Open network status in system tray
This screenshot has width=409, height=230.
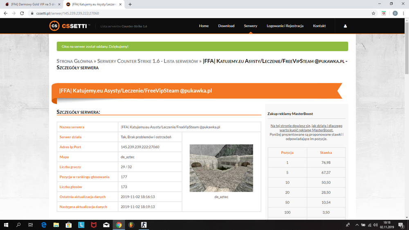(x=369, y=225)
